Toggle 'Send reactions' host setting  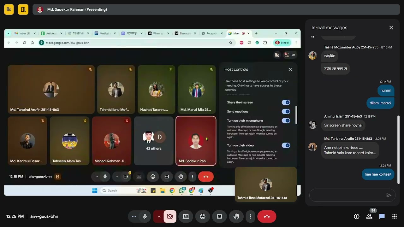[286, 111]
